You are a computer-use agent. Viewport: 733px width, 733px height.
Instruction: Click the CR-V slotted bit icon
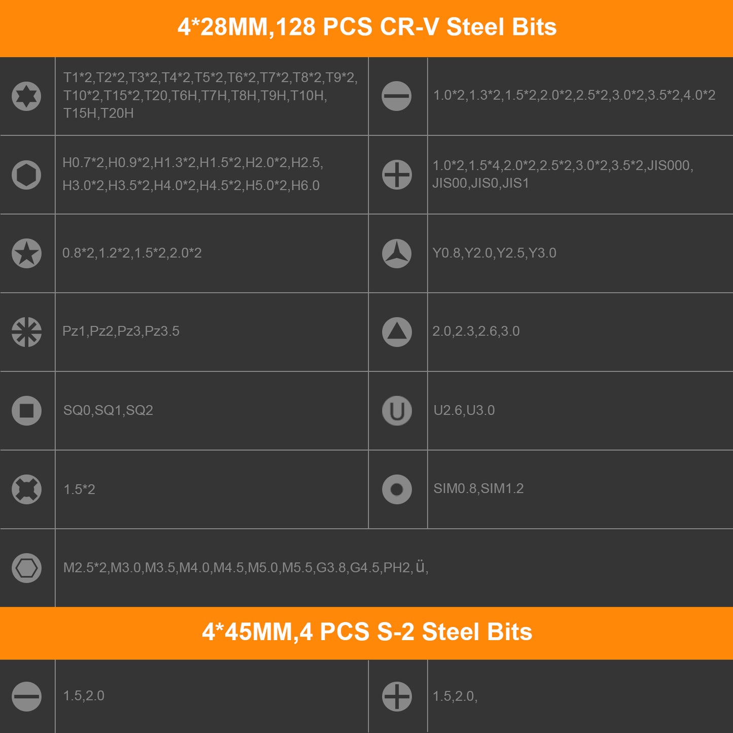397,96
